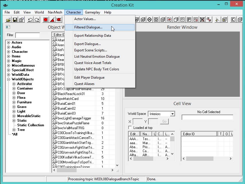The height and width of the screenshot is (184, 245).
Task: Select the Static Collection tree item
Action: [x=31, y=125]
